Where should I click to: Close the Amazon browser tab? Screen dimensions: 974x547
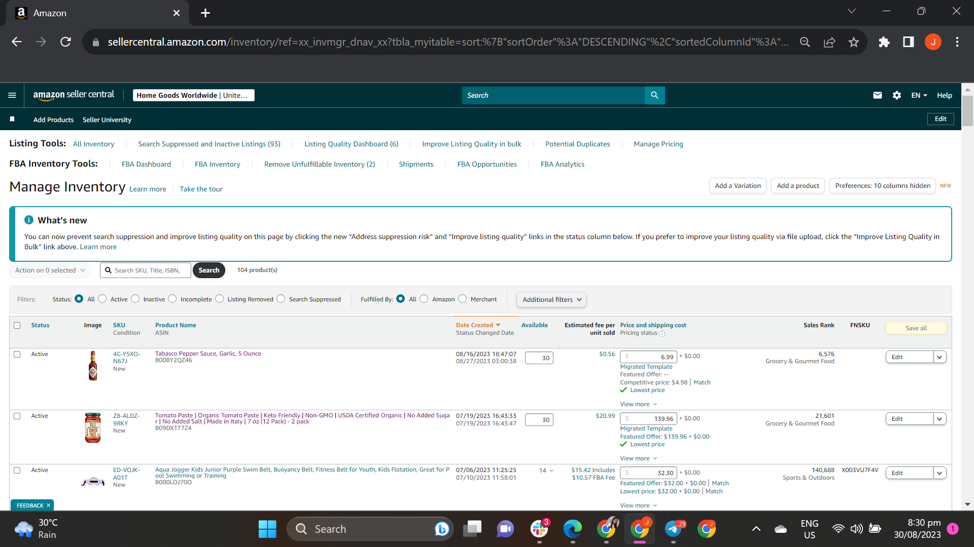click(177, 13)
